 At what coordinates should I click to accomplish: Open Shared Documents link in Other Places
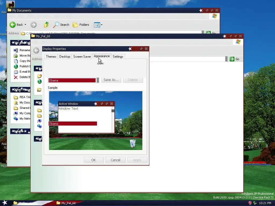point(22,108)
